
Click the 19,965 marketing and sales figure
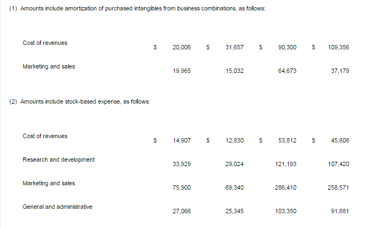(181, 71)
